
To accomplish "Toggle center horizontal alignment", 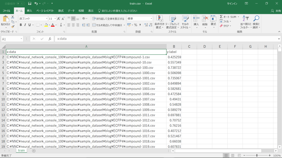I will [73, 25].
